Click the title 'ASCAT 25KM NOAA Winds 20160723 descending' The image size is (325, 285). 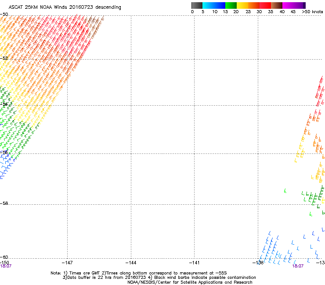(65, 7)
